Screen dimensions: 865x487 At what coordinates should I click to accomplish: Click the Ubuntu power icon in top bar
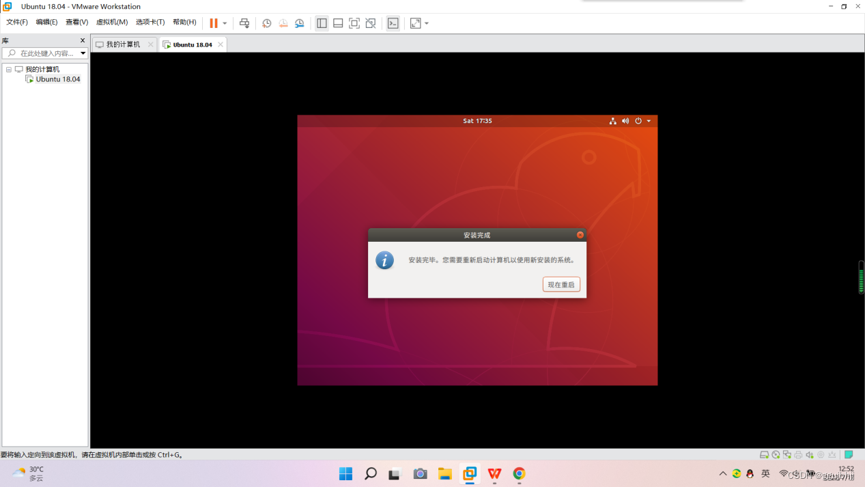coord(638,121)
